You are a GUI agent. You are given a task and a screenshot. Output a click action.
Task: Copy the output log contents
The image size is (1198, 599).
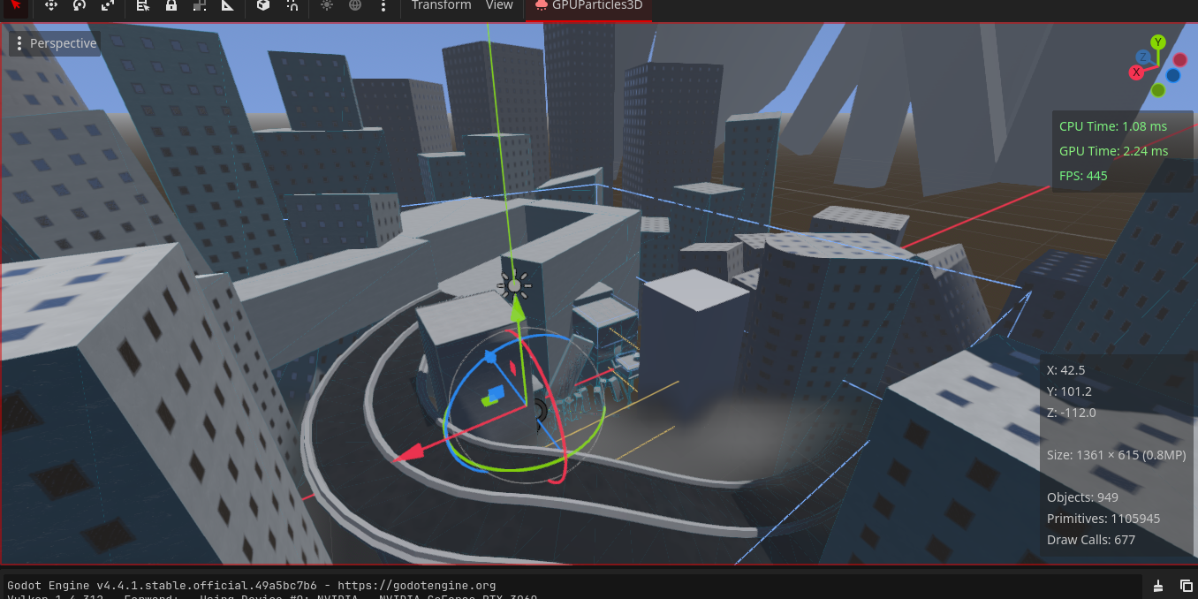point(1187,586)
